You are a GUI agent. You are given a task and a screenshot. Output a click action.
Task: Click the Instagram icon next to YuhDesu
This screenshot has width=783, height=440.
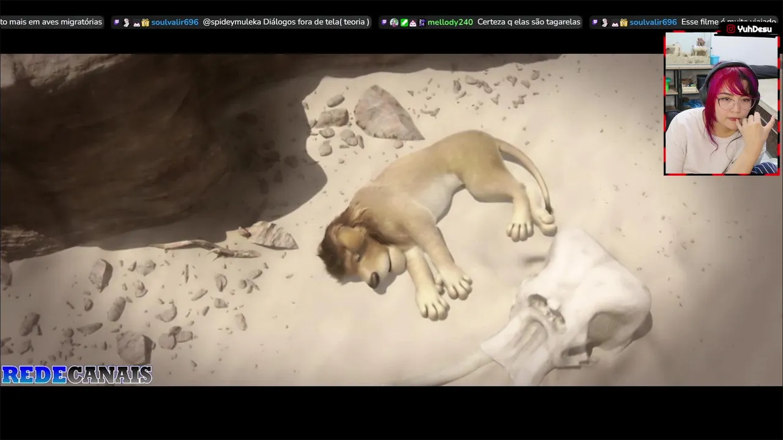pyautogui.click(x=730, y=29)
